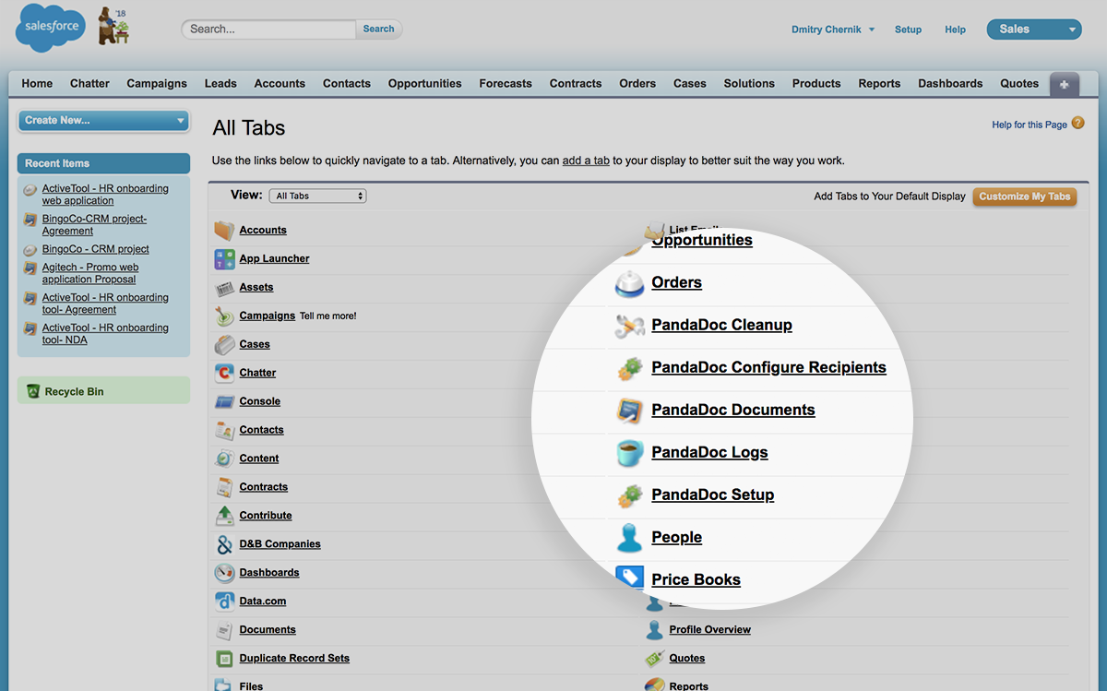The width and height of the screenshot is (1107, 691).
Task: Click the plus tab to view all tabs
Action: pos(1064,84)
